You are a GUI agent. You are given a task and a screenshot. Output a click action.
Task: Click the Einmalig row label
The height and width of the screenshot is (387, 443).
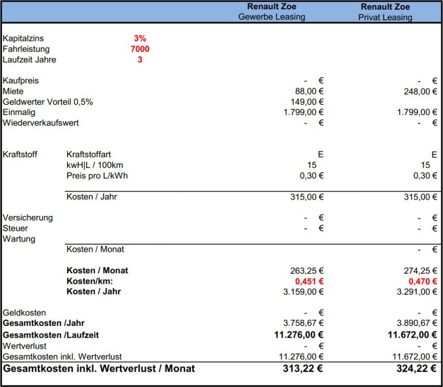tap(19, 113)
